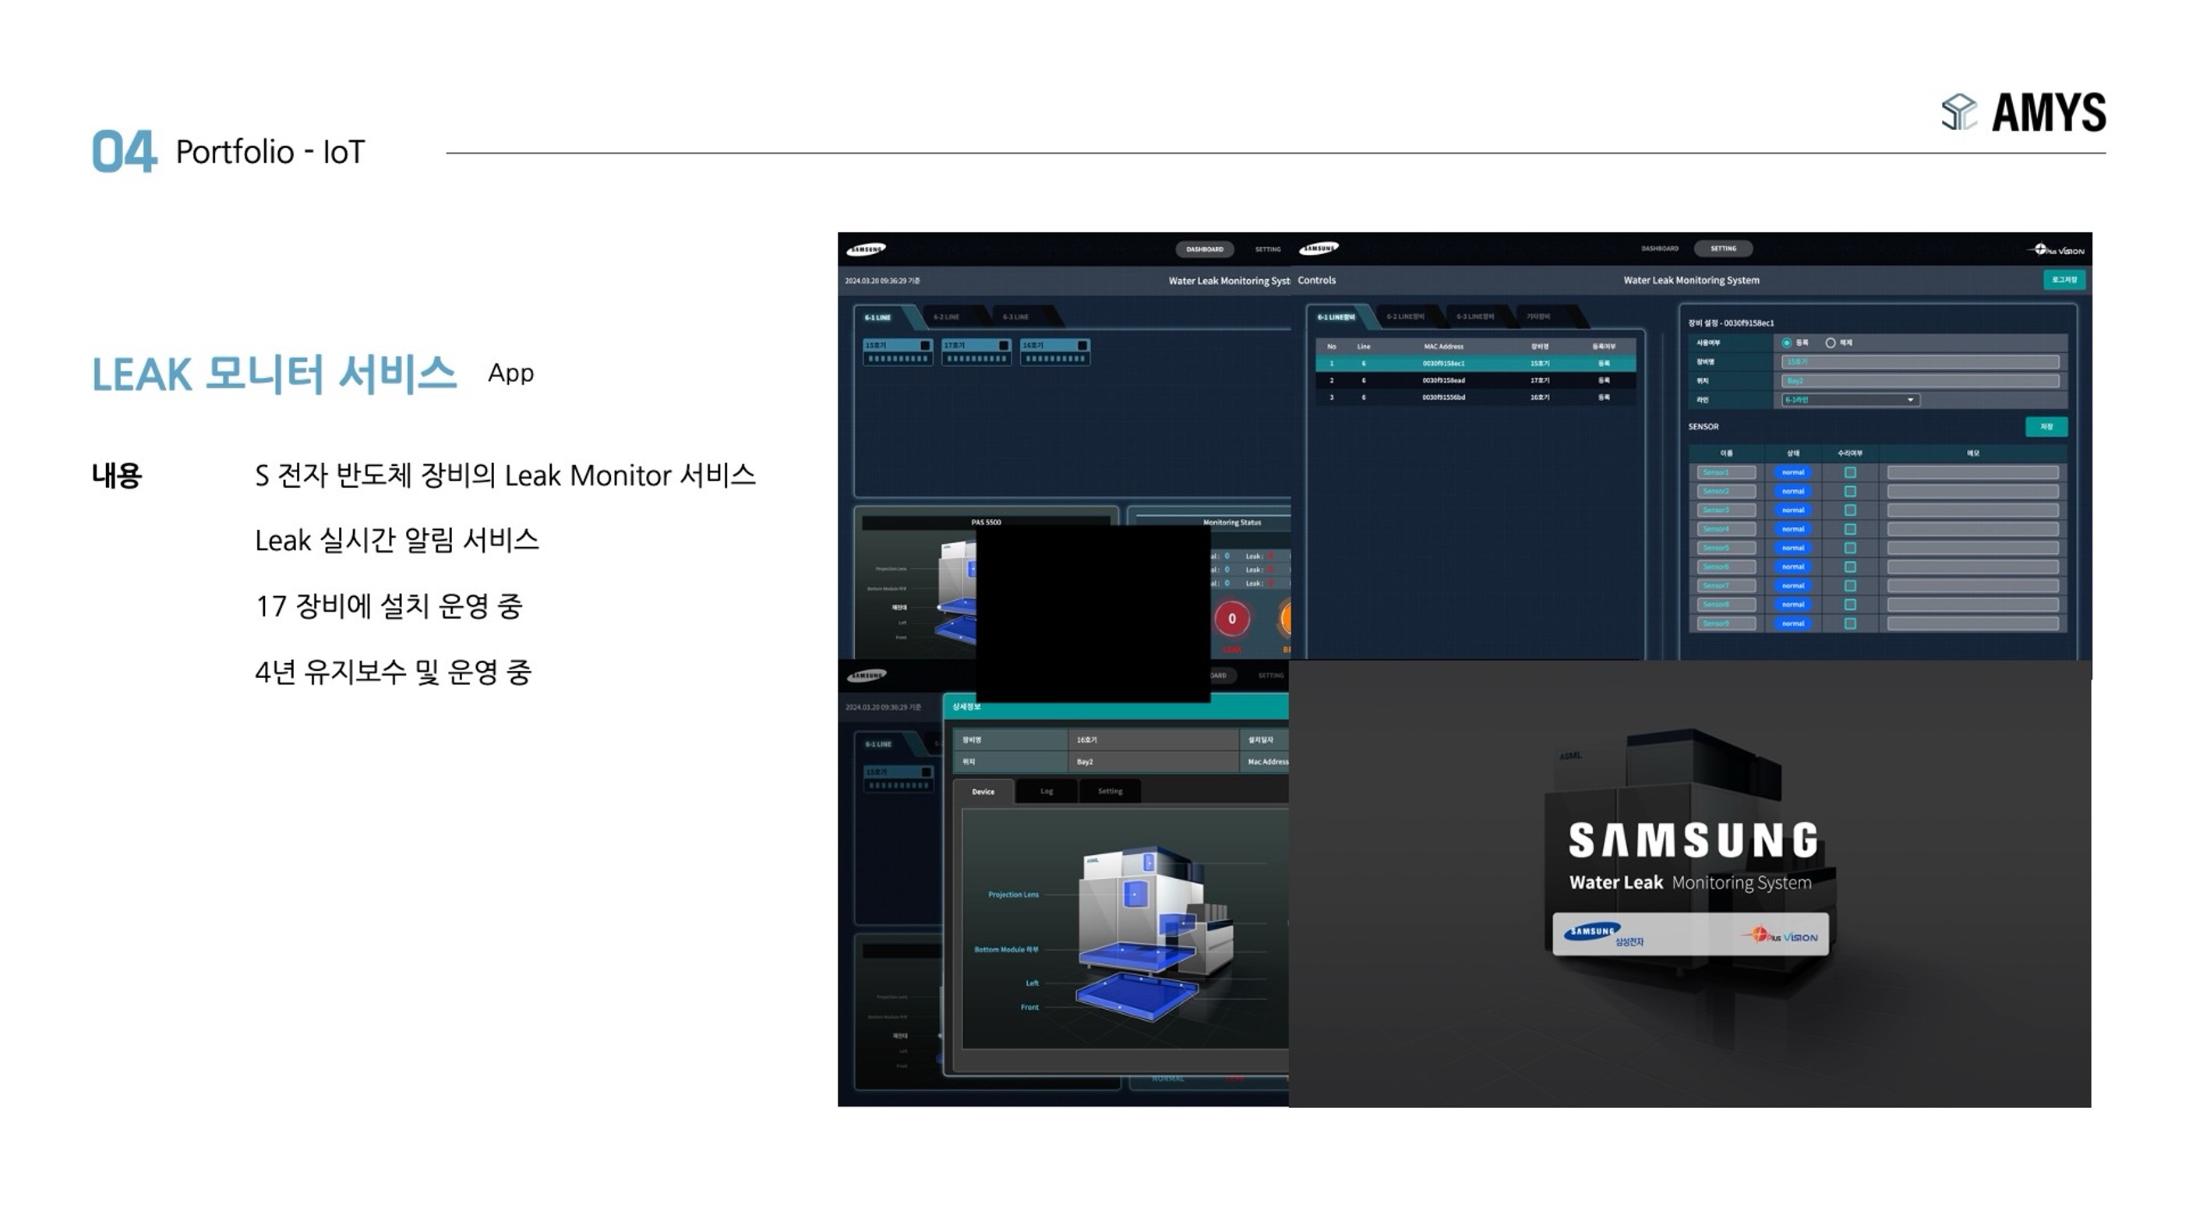This screenshot has height=1232, width=2189.
Task: Click the 15호기 equipment status card
Action: coord(898,351)
